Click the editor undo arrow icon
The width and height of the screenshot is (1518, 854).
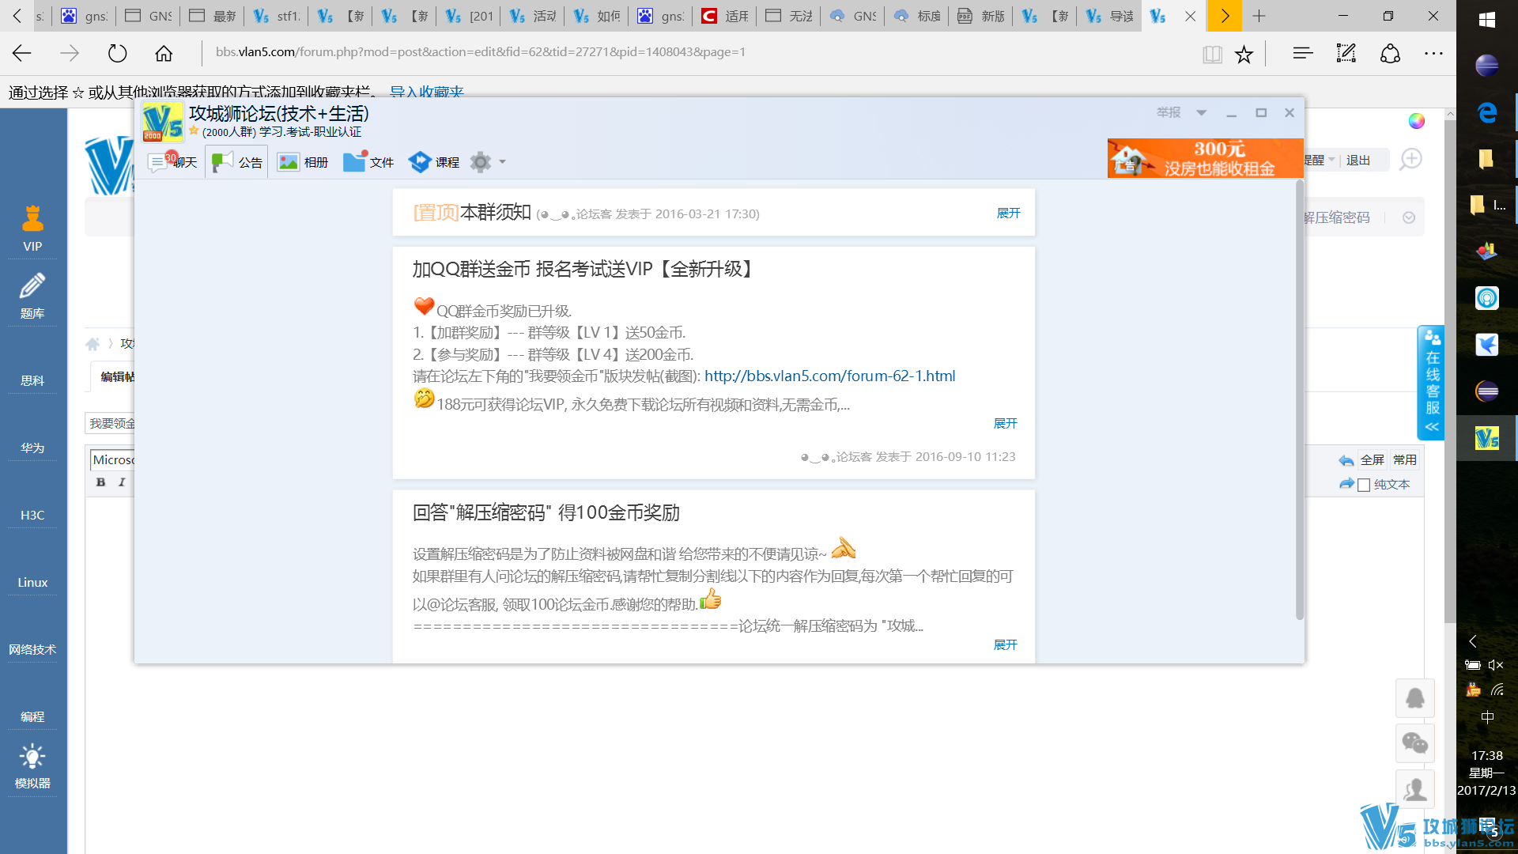pyautogui.click(x=1346, y=460)
